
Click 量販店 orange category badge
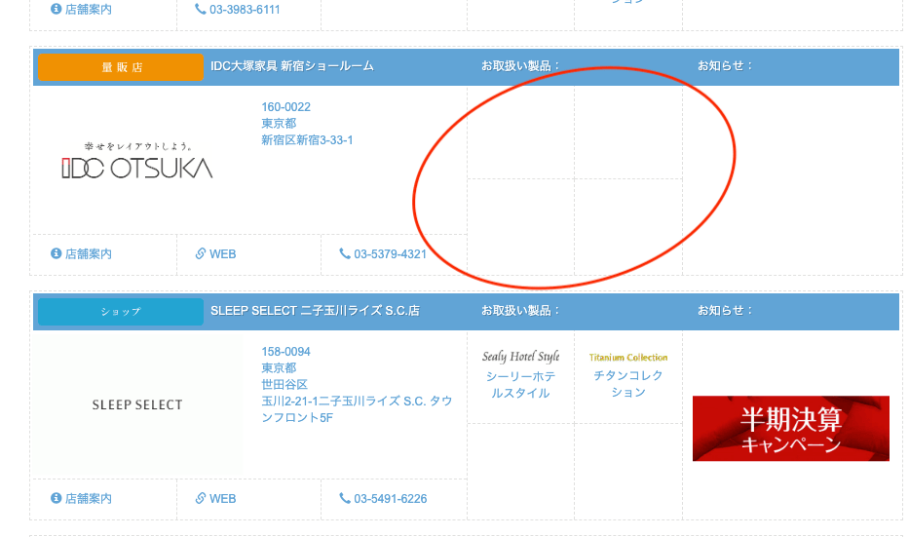pos(121,67)
